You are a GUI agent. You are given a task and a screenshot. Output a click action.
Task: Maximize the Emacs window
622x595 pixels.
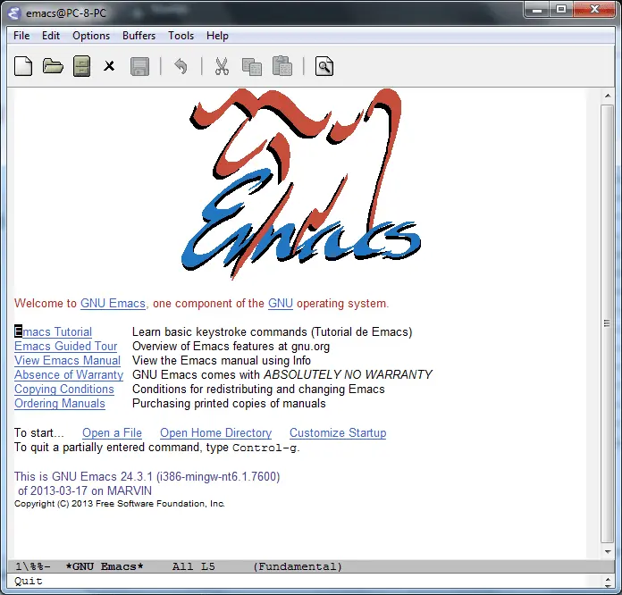click(561, 10)
